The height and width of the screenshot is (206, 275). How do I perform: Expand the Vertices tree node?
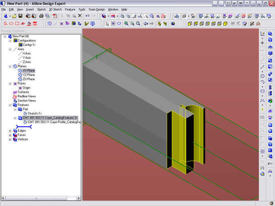[x=10, y=139]
